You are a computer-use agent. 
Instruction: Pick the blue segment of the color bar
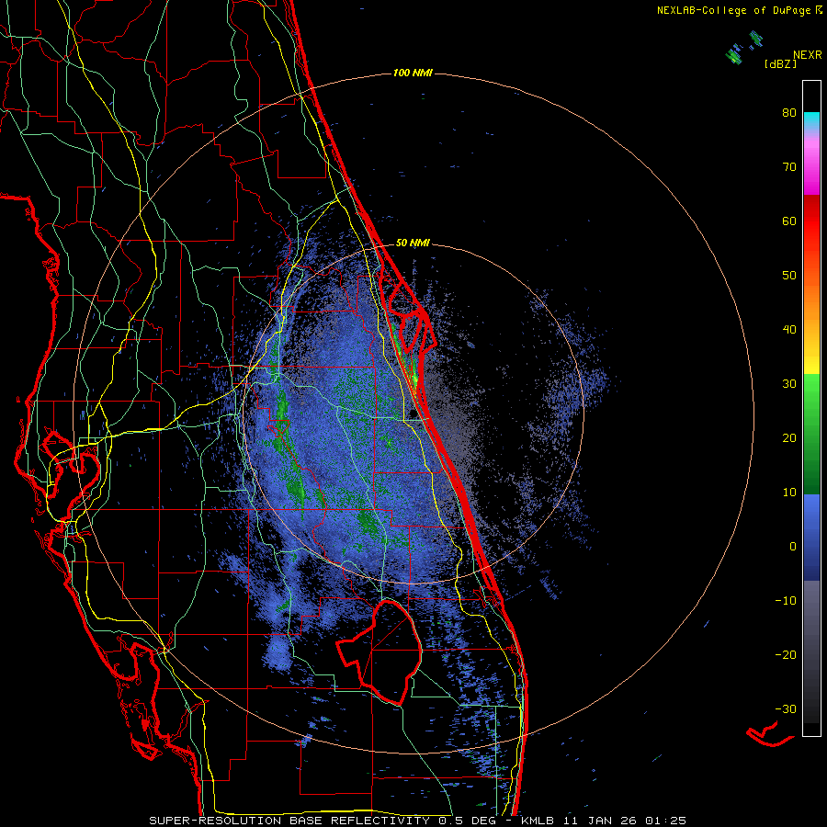tap(811, 536)
